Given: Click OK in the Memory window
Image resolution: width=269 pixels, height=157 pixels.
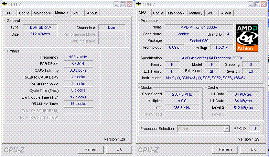Looking at the screenshot, I should [119, 149].
